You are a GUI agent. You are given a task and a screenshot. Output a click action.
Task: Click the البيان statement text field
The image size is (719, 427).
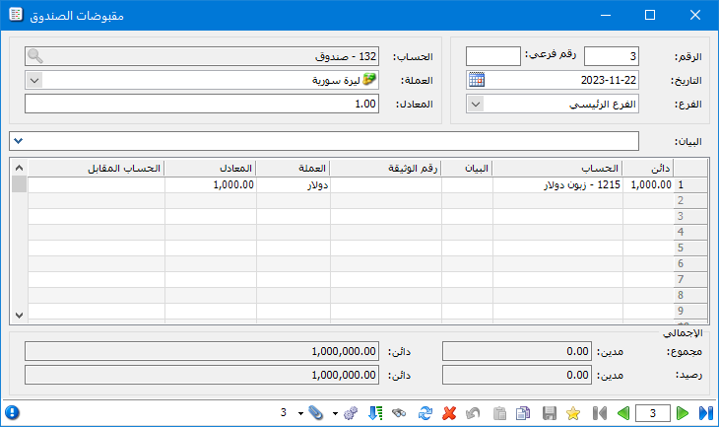(x=324, y=141)
